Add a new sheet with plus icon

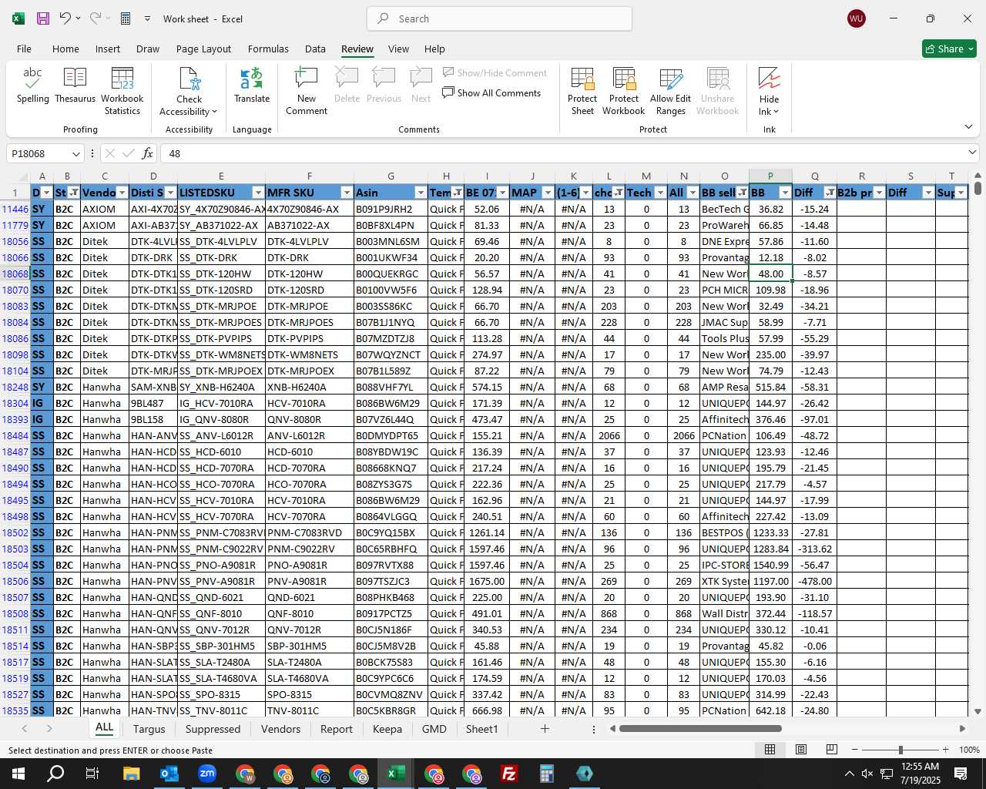click(x=545, y=729)
